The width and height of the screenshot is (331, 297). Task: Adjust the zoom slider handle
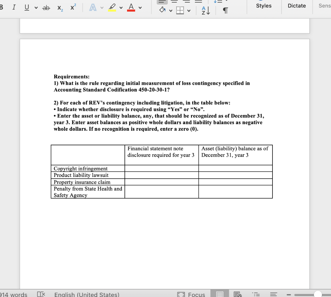pos(318,294)
